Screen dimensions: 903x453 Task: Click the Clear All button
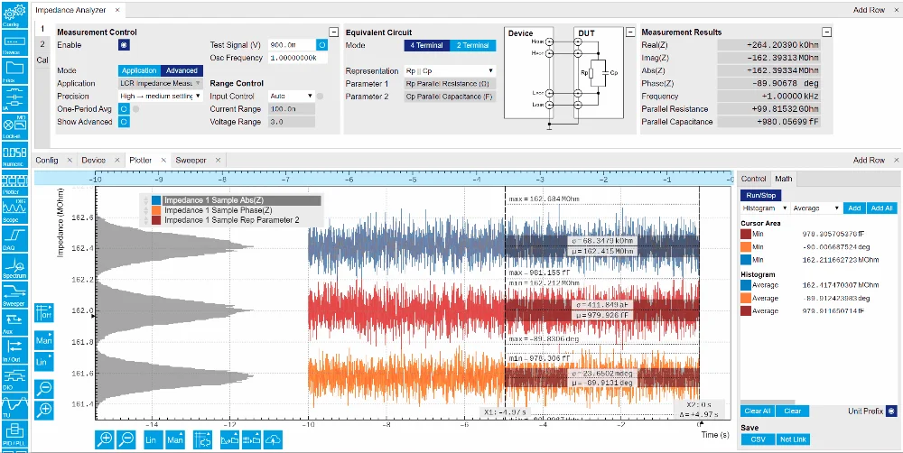point(758,411)
